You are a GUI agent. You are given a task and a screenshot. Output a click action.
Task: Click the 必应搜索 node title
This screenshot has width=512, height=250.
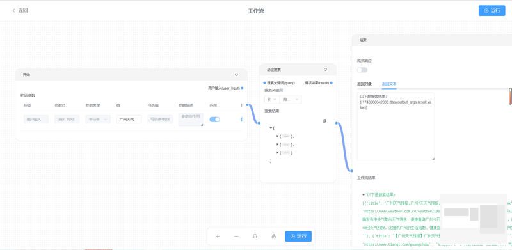[274, 70]
